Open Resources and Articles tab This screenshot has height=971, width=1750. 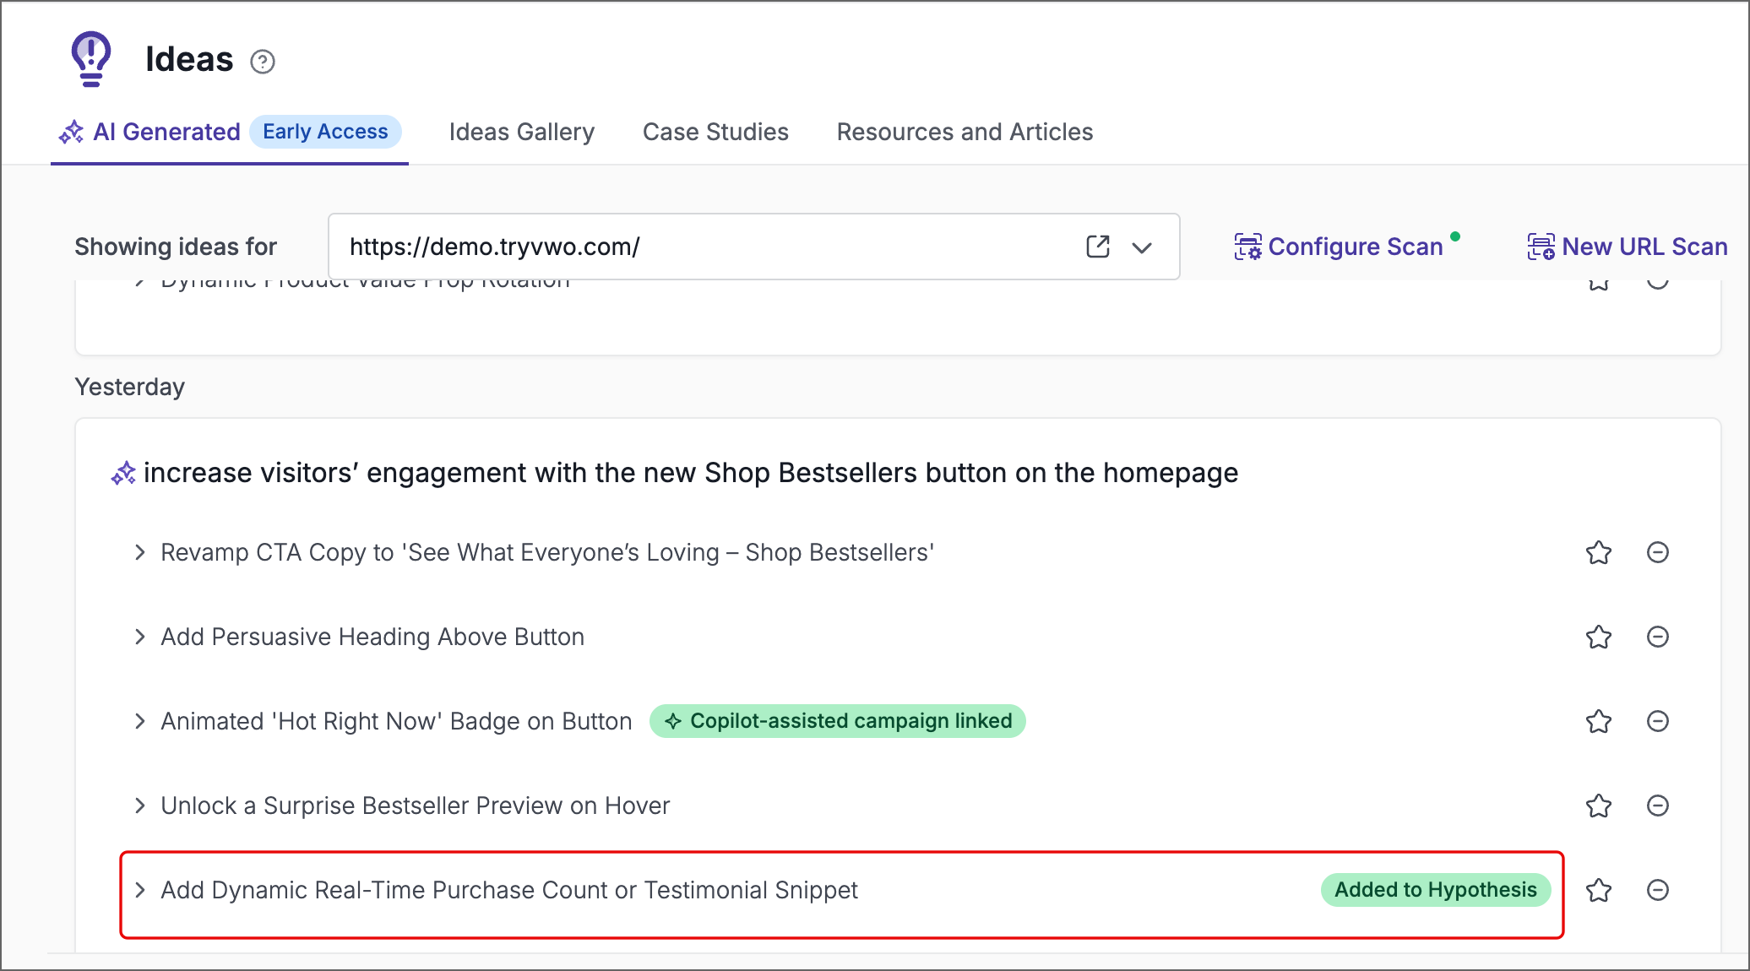(x=965, y=132)
